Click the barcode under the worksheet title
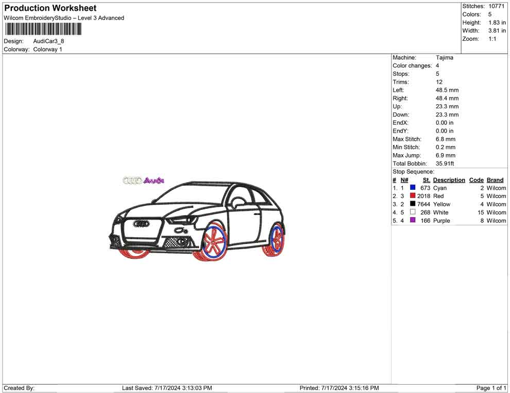The height and width of the screenshot is (393, 510). coord(43,29)
